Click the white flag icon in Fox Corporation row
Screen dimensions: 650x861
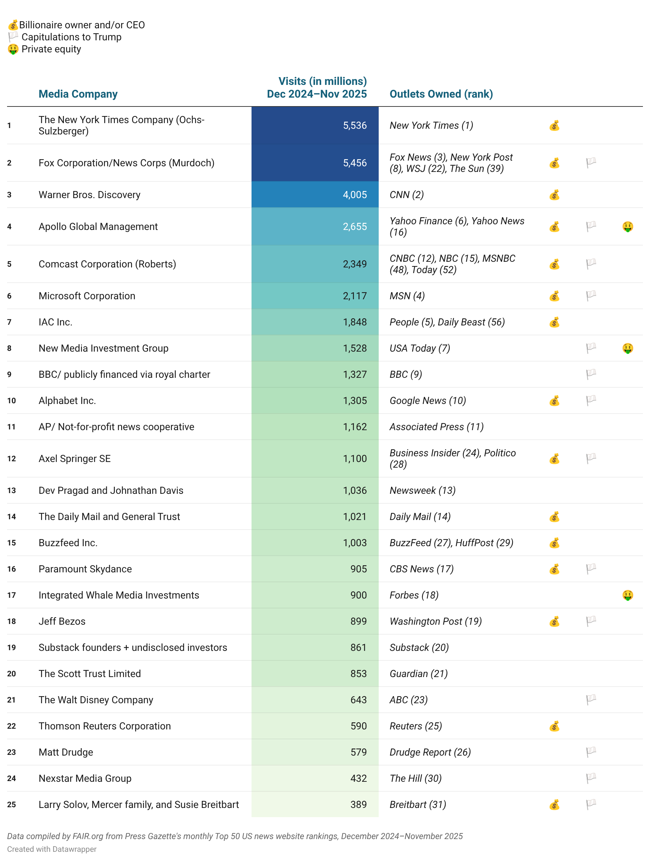(x=591, y=163)
